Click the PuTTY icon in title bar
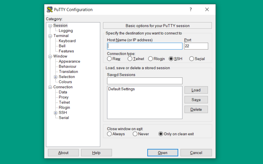Image resolution: width=263 pixels, height=164 pixels. point(50,10)
